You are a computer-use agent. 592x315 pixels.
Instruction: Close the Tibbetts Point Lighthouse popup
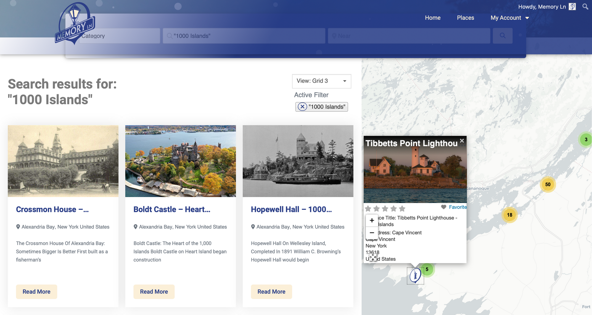[462, 140]
